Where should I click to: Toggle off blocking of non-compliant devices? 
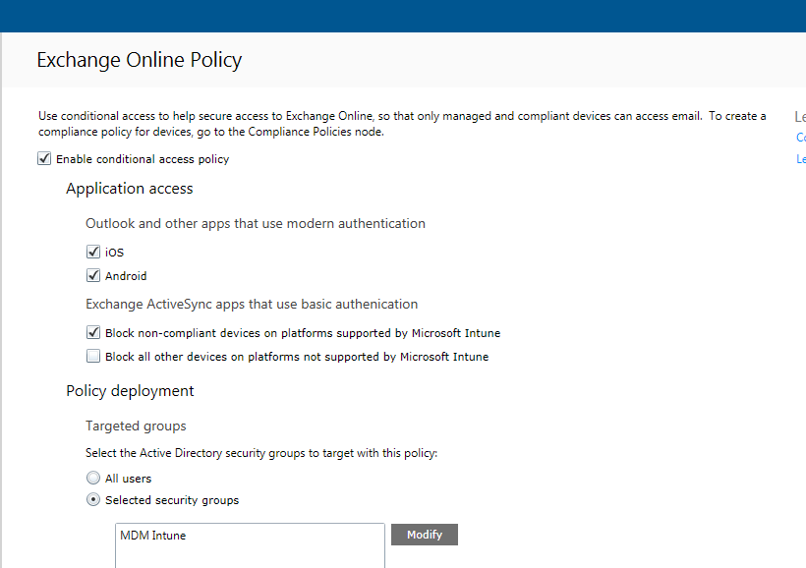(93, 332)
